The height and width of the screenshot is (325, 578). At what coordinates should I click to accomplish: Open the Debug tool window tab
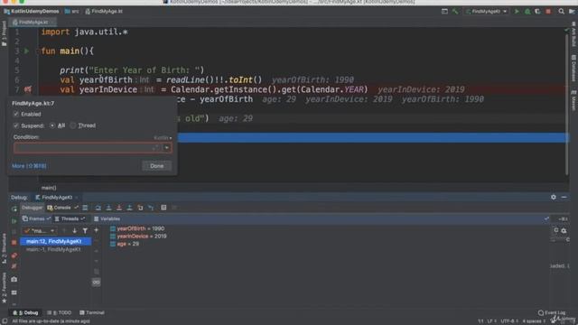coord(26,313)
